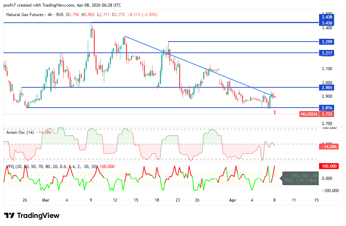
Task: Click the C2.772 close value in header
Action: [x=119, y=15]
